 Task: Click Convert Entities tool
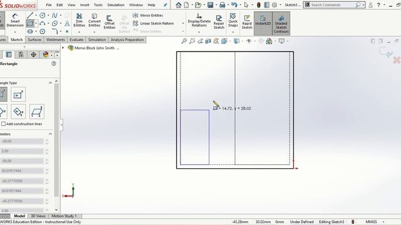(95, 20)
